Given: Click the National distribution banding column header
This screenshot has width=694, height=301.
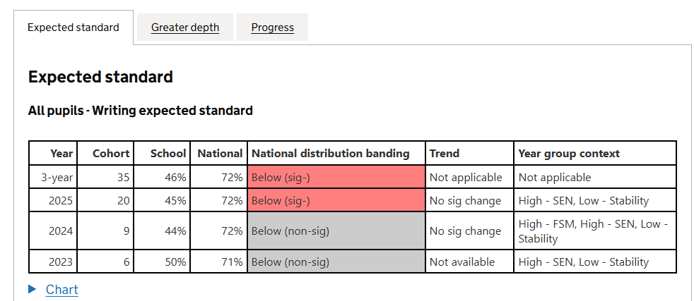Looking at the screenshot, I should (331, 153).
